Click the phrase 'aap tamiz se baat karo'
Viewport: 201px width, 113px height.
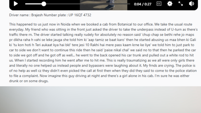(106, 40)
